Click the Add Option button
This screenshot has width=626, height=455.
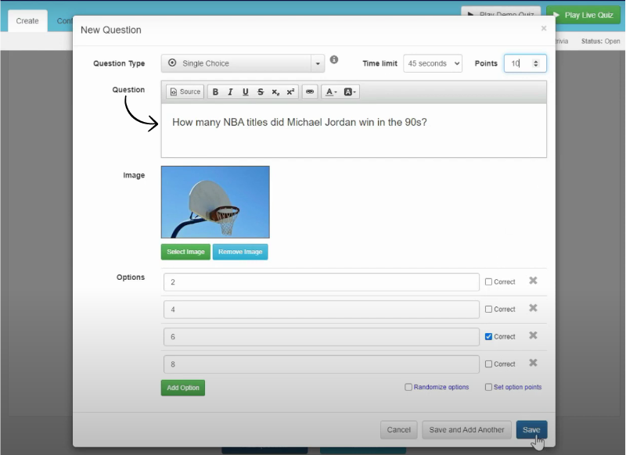183,388
